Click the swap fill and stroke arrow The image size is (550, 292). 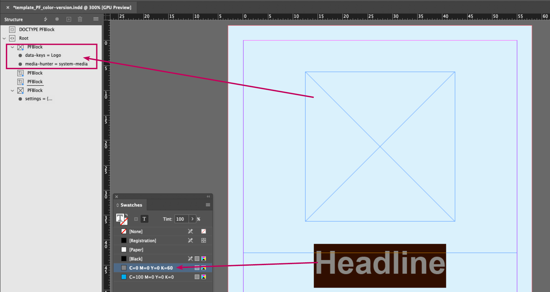[x=126, y=215]
